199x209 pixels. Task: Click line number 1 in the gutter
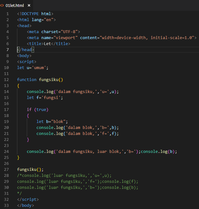[x=8, y=14]
